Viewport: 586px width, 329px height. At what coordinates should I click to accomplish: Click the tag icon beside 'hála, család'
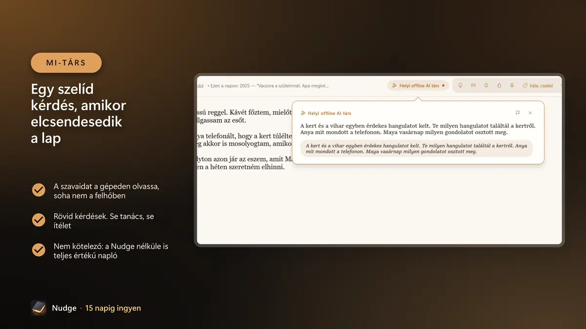coord(525,85)
